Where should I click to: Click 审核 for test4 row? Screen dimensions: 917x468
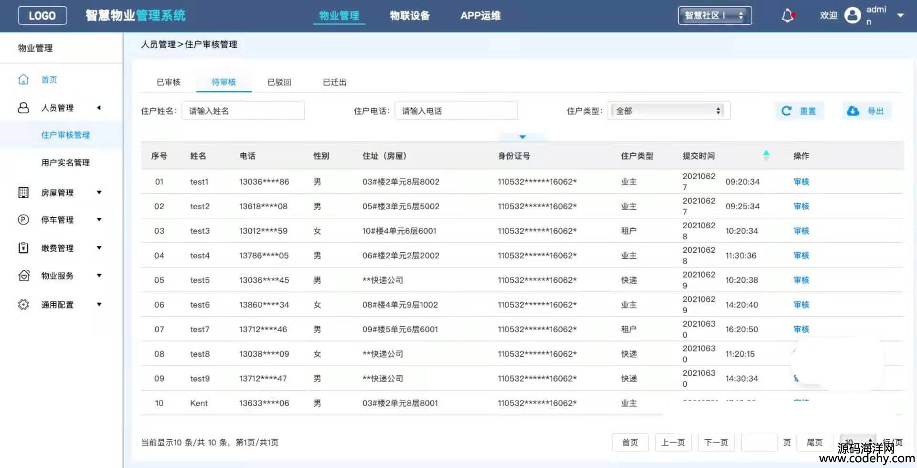pos(801,255)
